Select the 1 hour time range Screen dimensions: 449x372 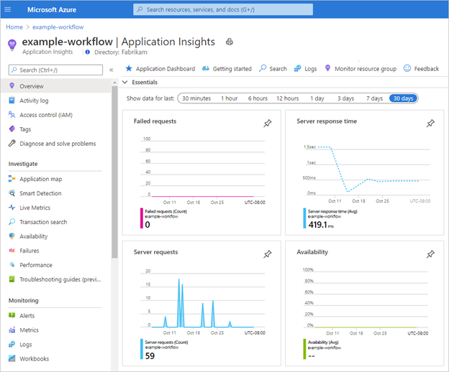[x=229, y=98]
